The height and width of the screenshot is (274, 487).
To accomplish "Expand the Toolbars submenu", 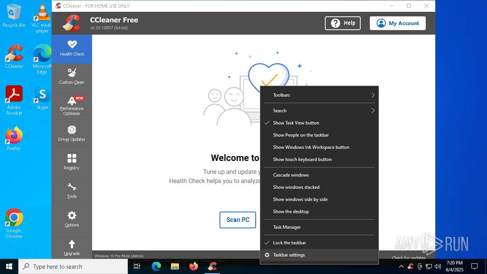I will tap(319, 95).
